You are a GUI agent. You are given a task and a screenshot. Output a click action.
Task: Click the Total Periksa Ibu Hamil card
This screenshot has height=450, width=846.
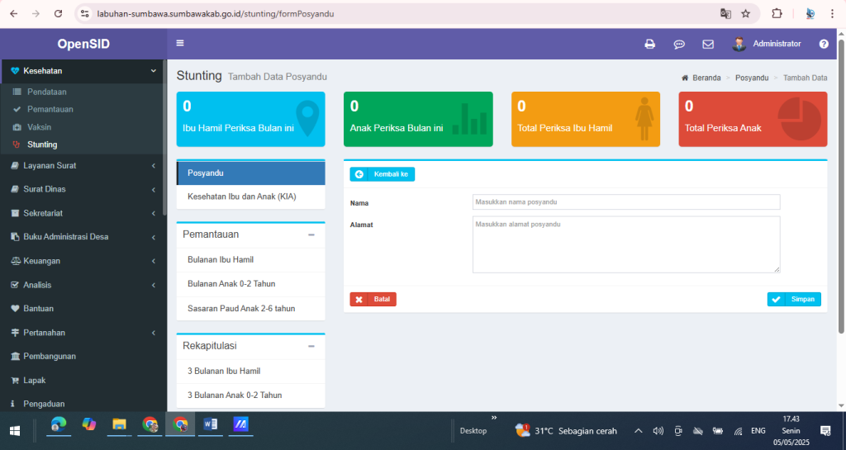tap(586, 119)
